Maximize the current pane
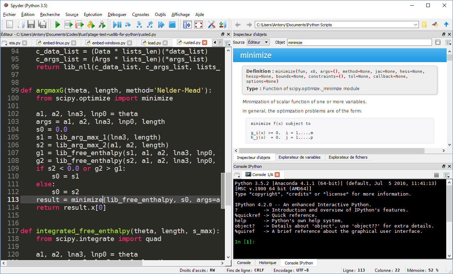 pos(187,24)
